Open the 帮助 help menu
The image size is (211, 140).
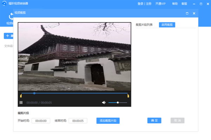point(175,3)
